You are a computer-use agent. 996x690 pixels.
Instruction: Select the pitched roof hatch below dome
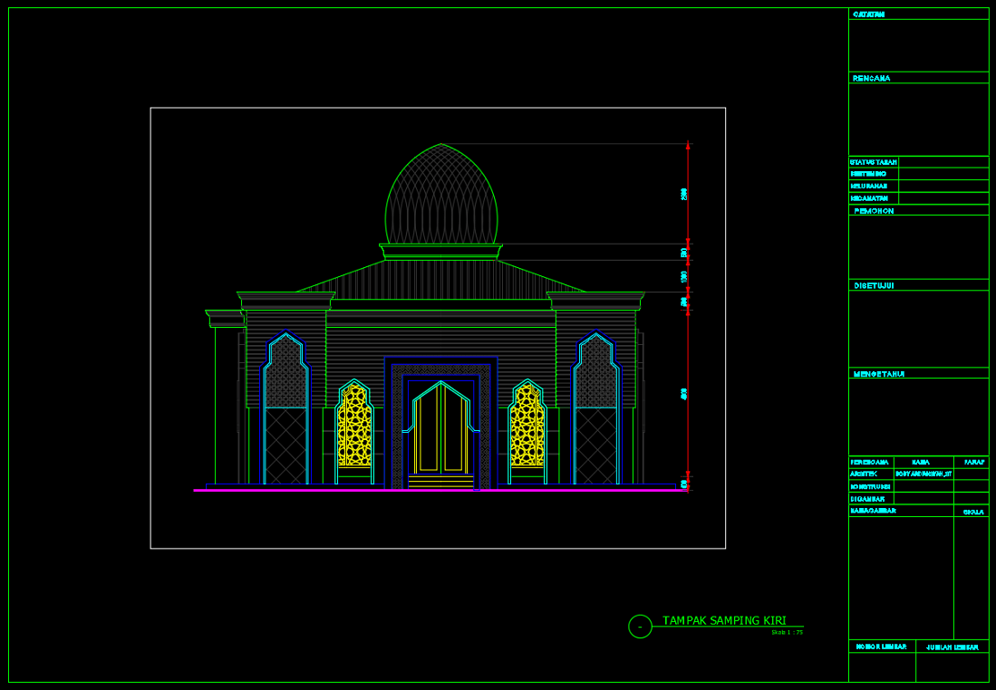coord(440,279)
